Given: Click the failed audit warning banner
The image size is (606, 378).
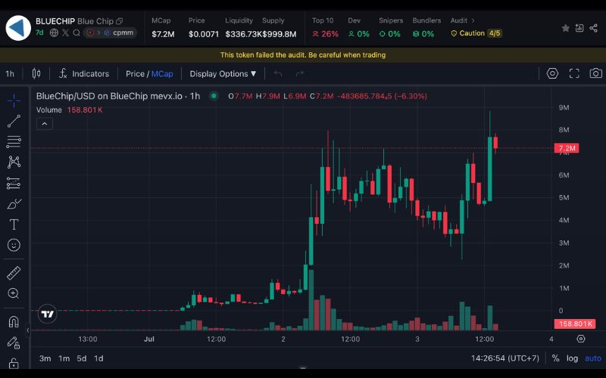Looking at the screenshot, I should tap(303, 55).
